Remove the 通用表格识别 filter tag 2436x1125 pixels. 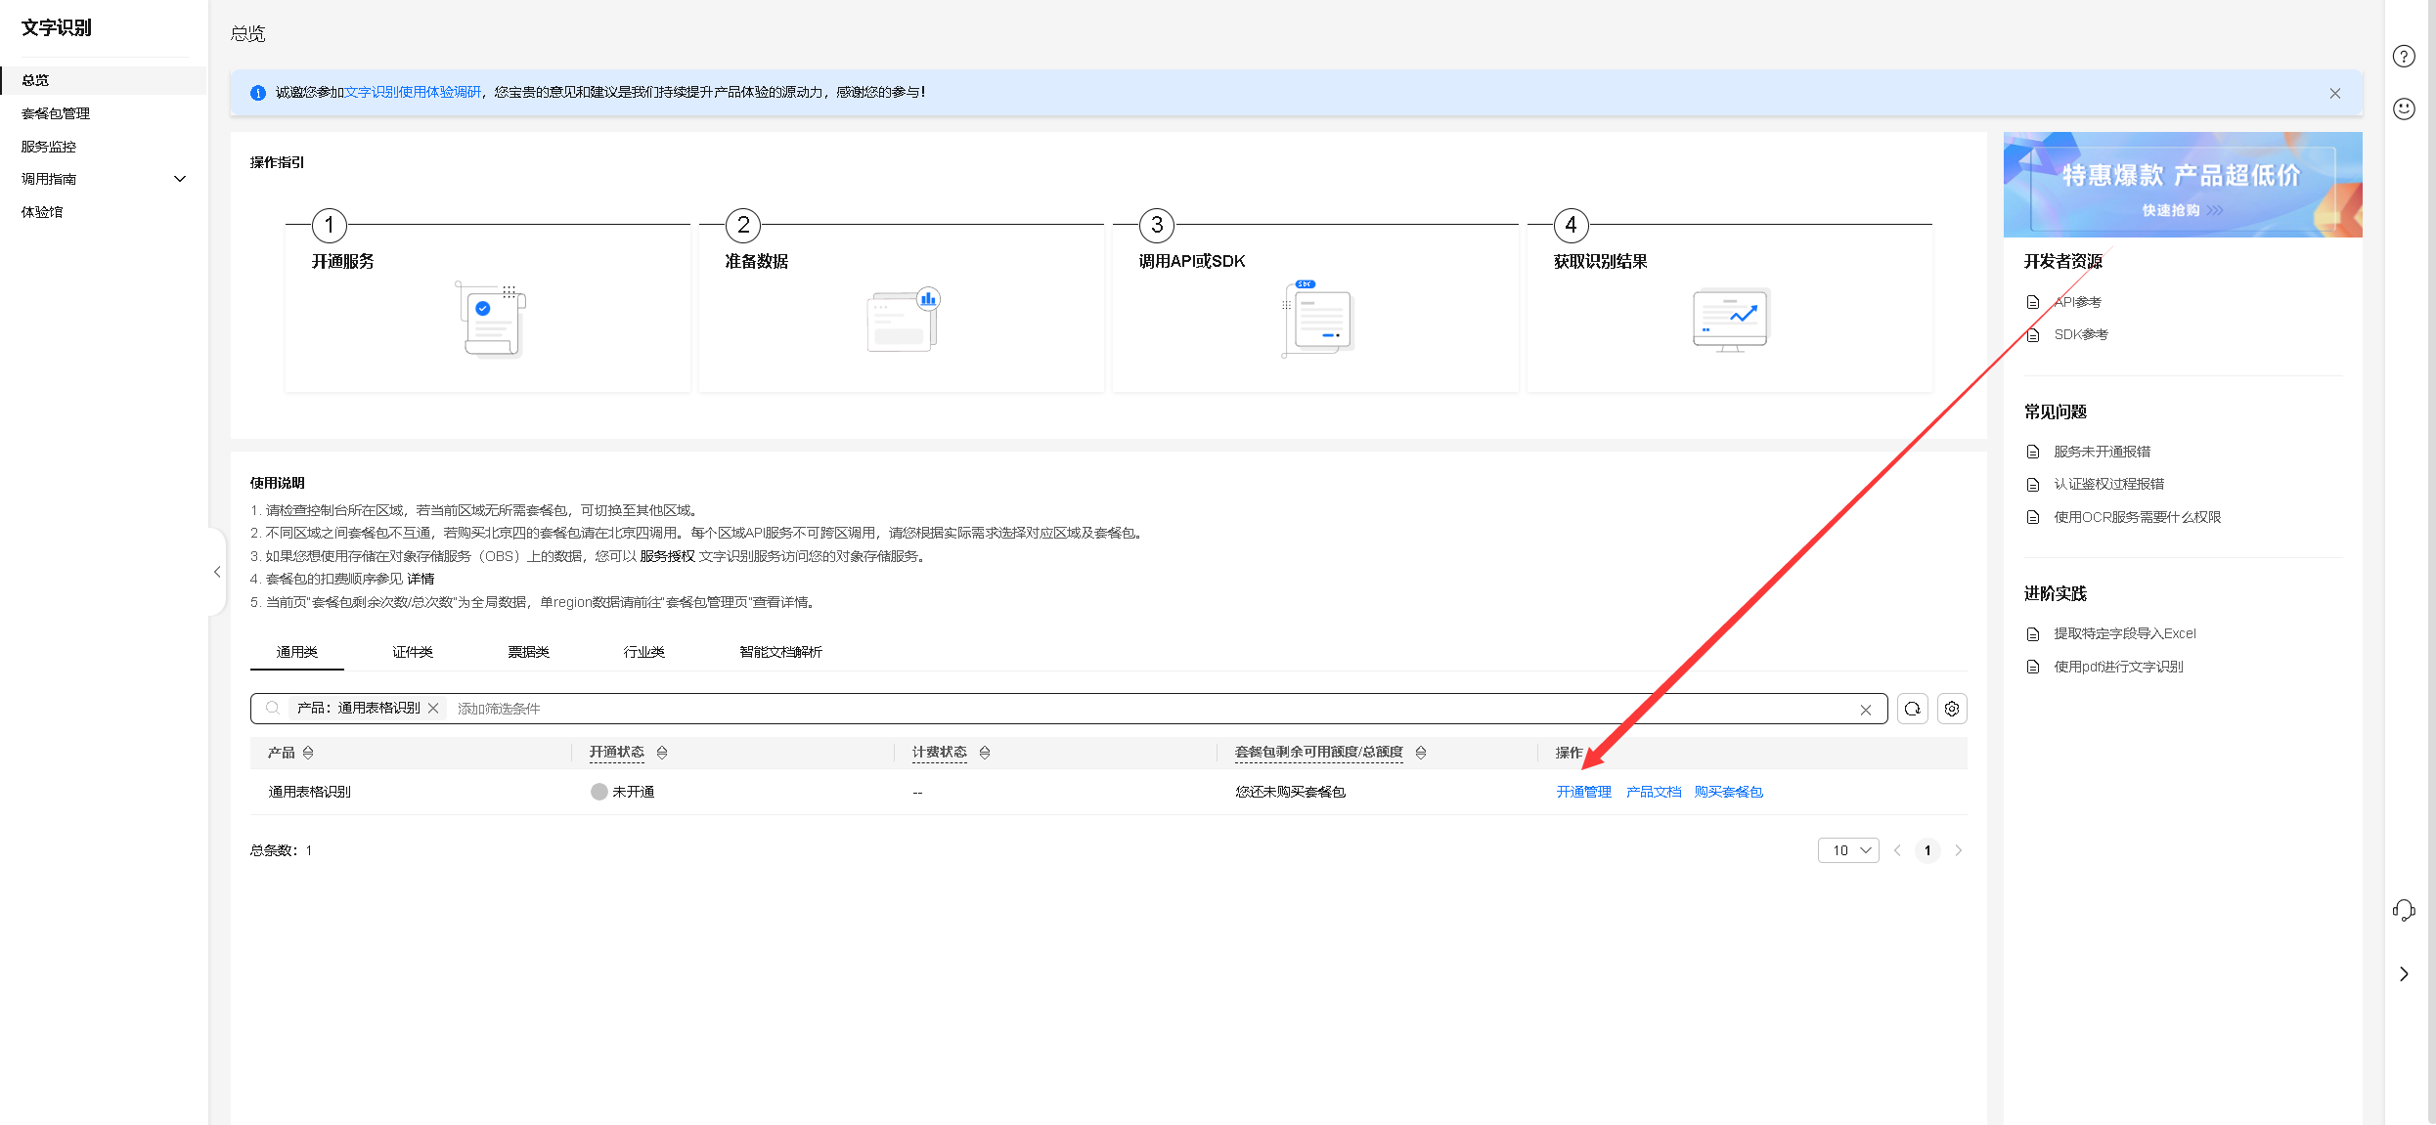point(433,708)
